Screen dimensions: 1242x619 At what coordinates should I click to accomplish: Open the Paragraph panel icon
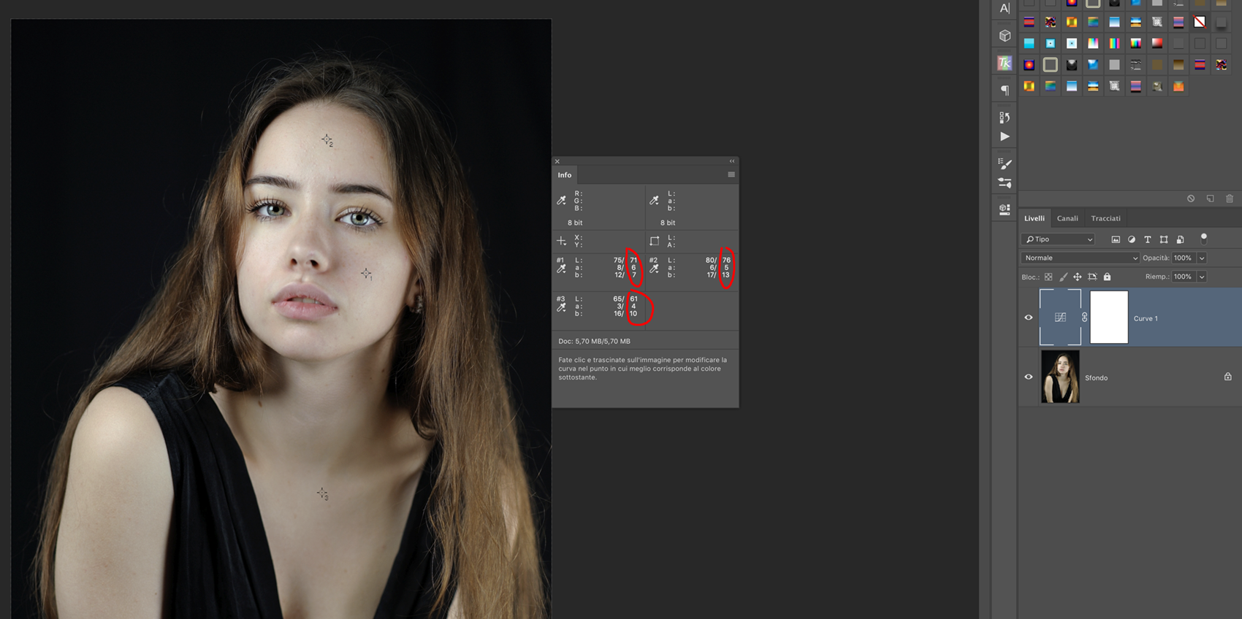click(1005, 90)
